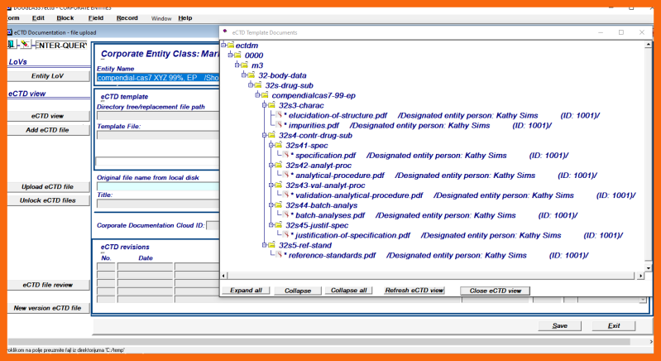Click the impurities.pdf file icon

[279, 125]
